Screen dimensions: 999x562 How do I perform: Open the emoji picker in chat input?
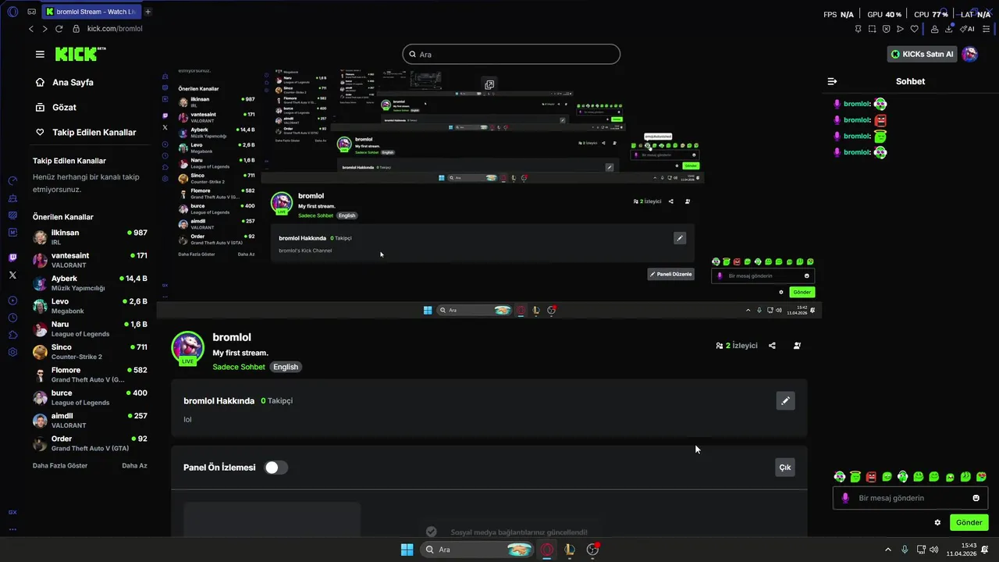click(x=976, y=498)
